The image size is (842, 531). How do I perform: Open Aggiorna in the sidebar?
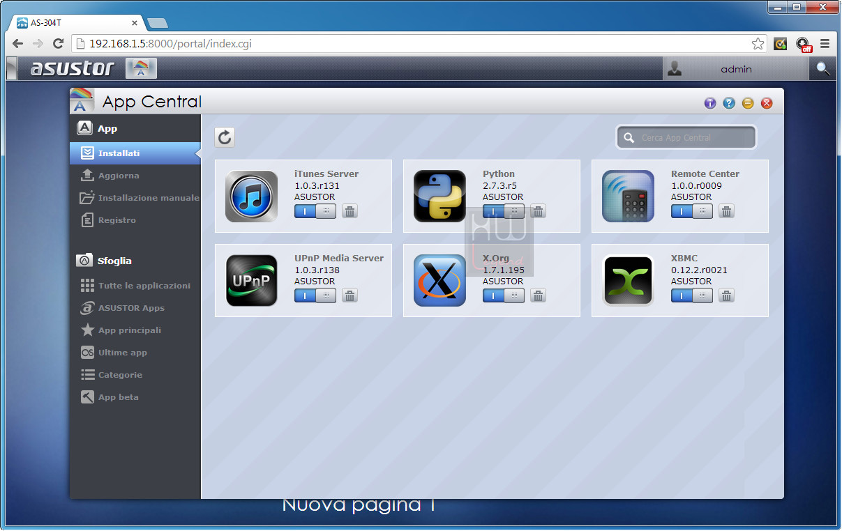pos(135,176)
